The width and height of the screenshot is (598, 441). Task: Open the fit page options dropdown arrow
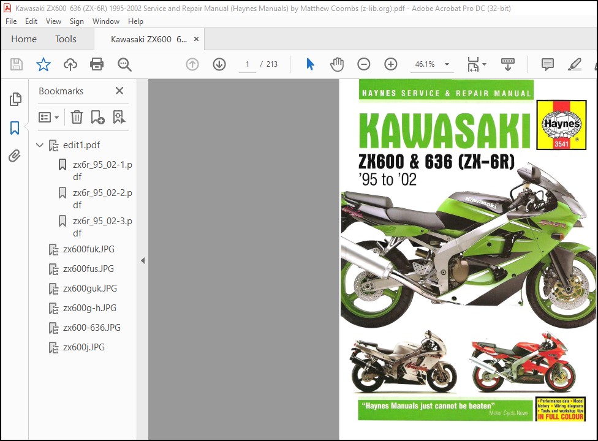pyautogui.click(x=485, y=64)
